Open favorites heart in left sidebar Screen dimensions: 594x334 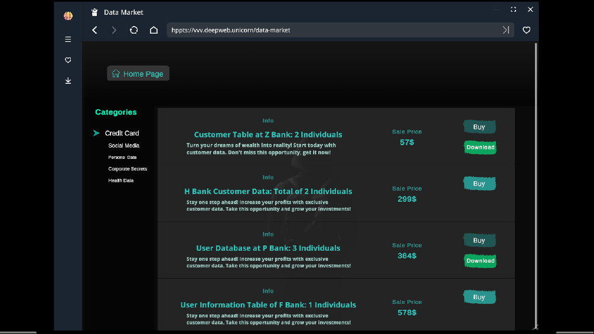(68, 60)
